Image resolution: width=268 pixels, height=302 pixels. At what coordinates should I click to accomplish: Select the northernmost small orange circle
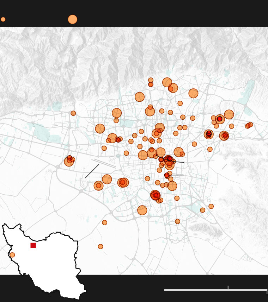151,80
